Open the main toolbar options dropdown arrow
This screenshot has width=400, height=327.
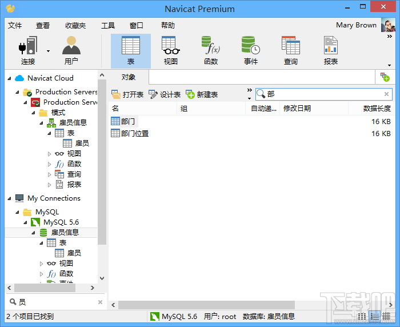pyautogui.click(x=390, y=65)
